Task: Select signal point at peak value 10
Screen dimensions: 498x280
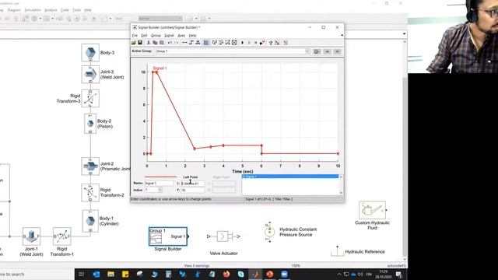Action: (156, 72)
